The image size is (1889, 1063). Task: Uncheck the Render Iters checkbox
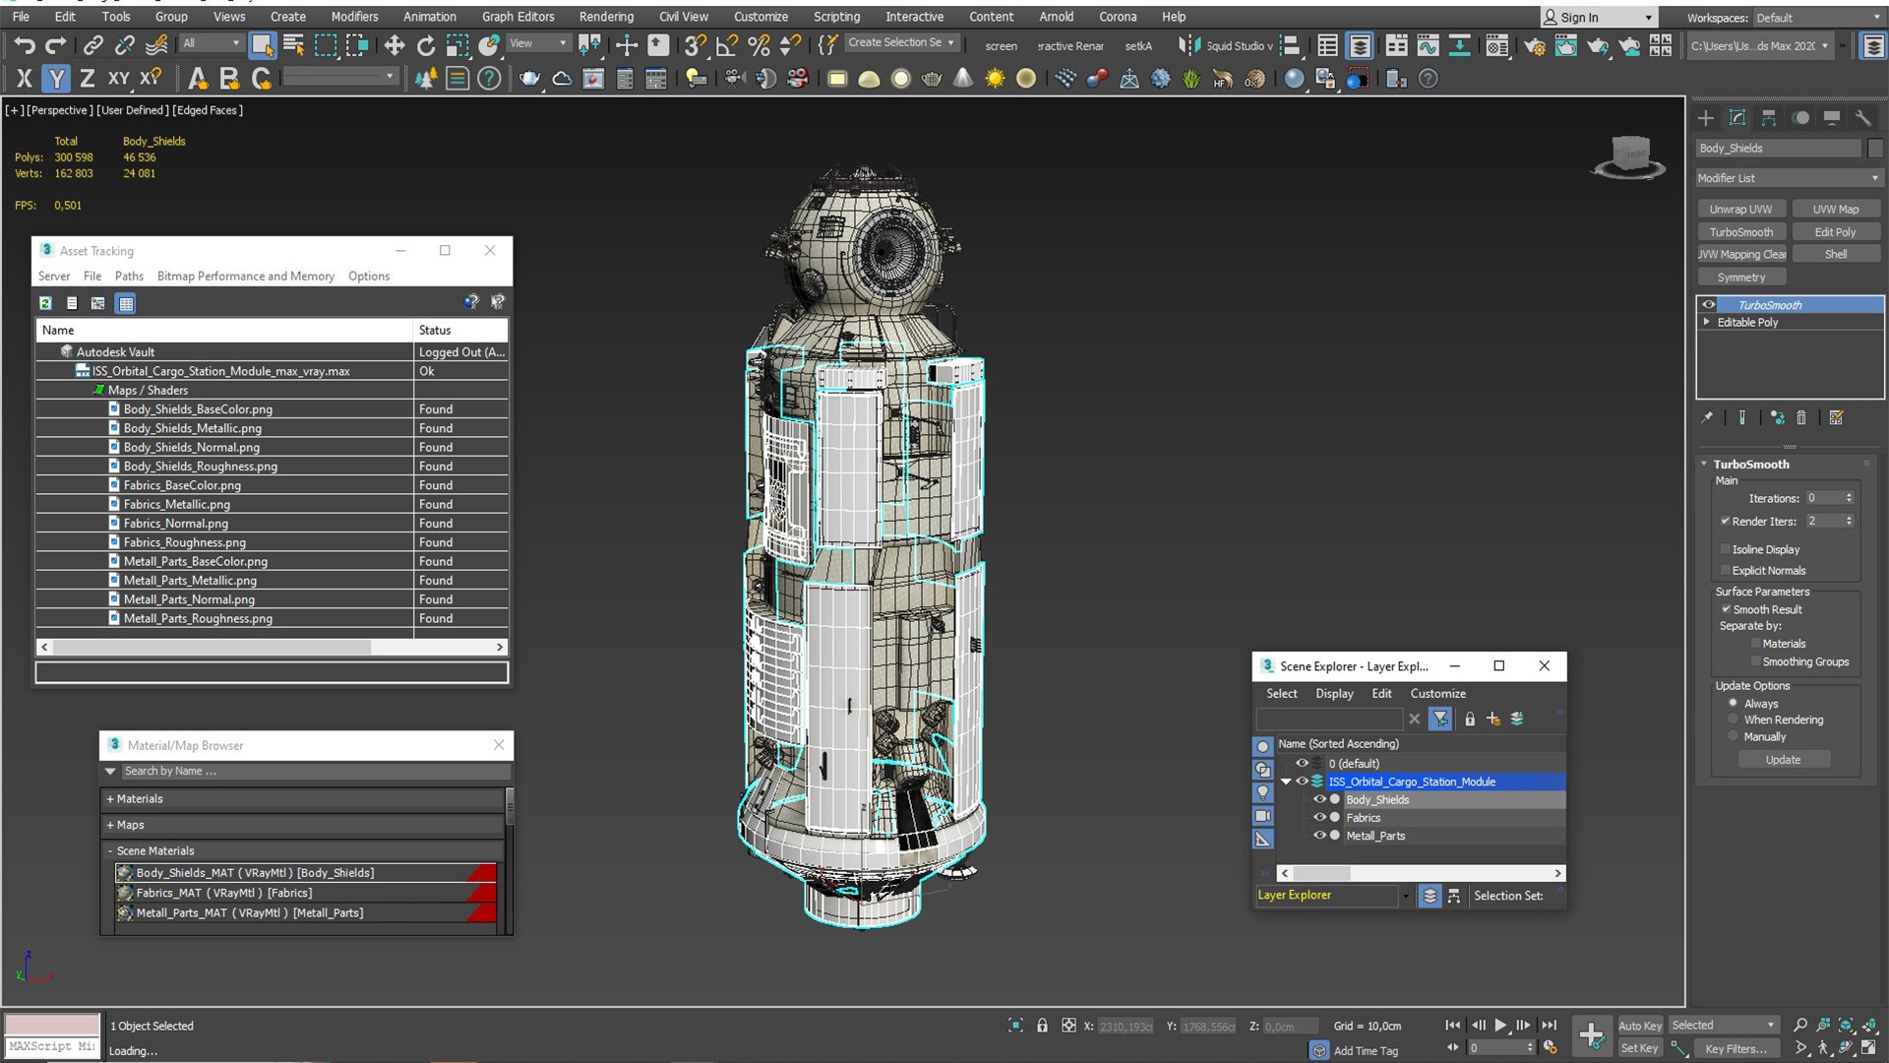(1726, 521)
